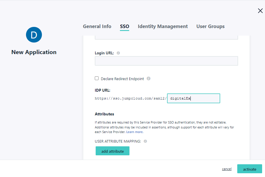
Task: Focus the IDP URL field containing digitalEx
Action: tap(194, 98)
